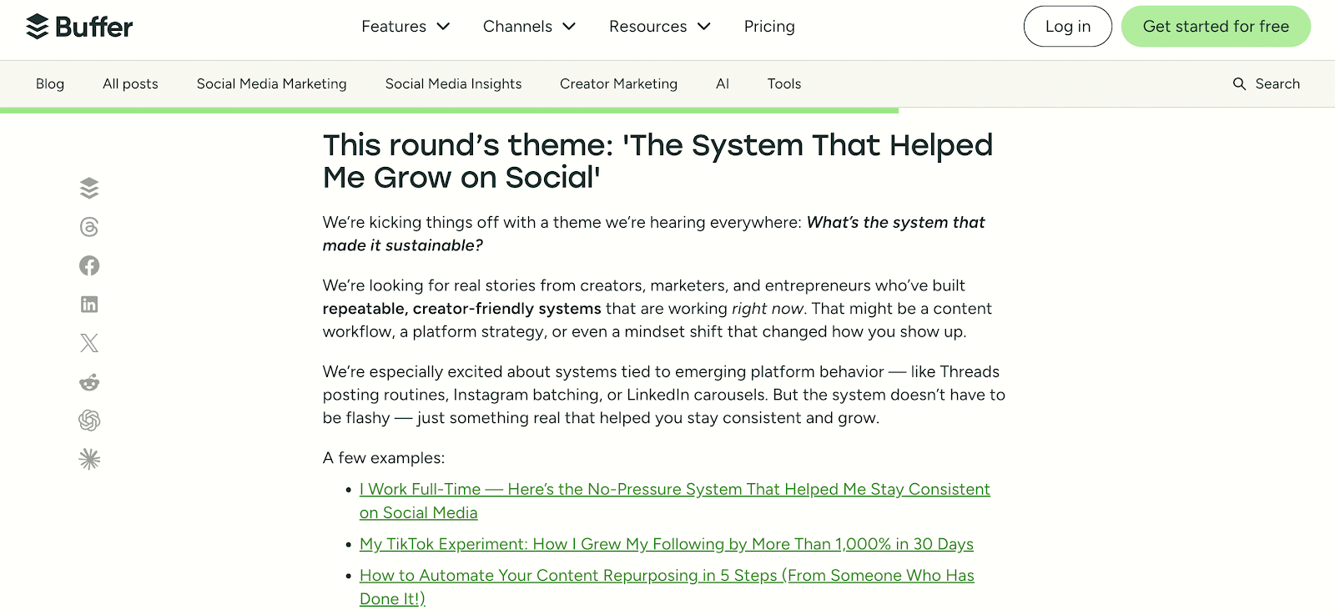Click the Search label in the blog navigation
Image resolution: width=1335 pixels, height=615 pixels.
coord(1277,83)
